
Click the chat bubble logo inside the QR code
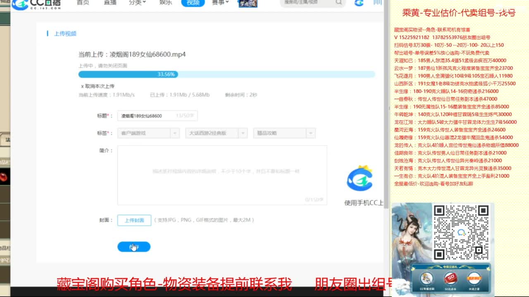pyautogui.click(x=461, y=233)
